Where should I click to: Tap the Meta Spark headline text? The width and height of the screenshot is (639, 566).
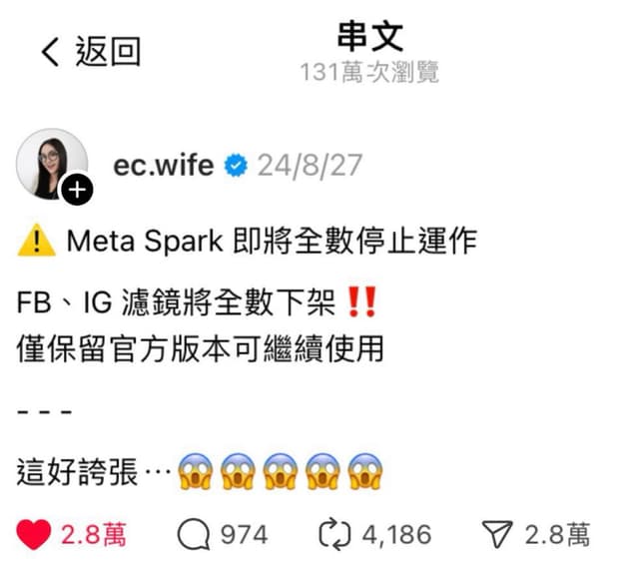coord(272,241)
